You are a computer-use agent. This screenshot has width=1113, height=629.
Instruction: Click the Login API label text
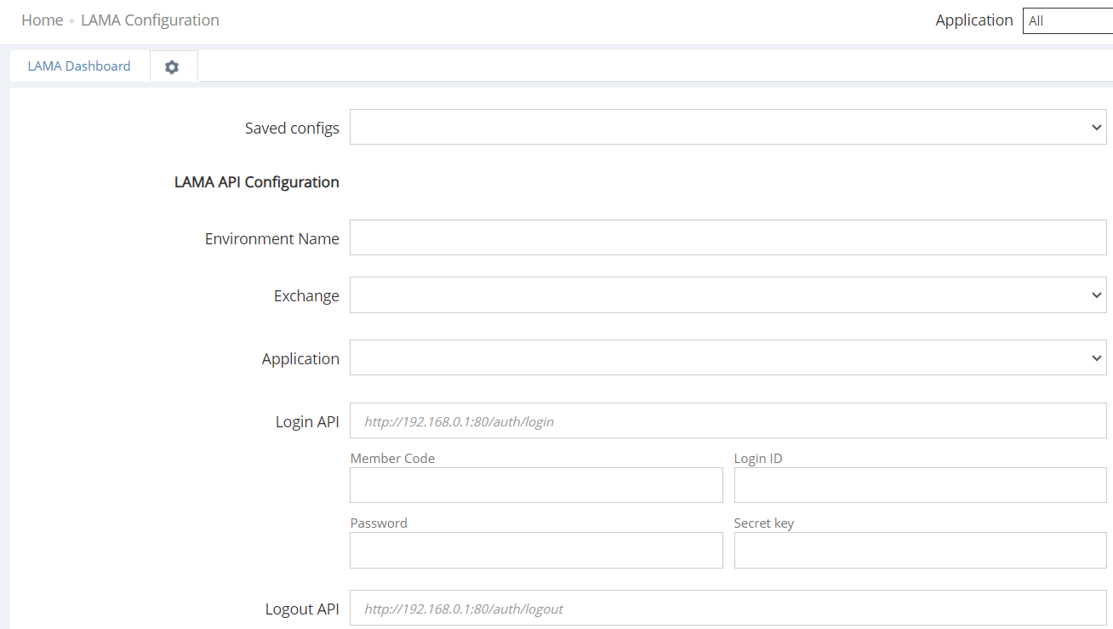307,422
